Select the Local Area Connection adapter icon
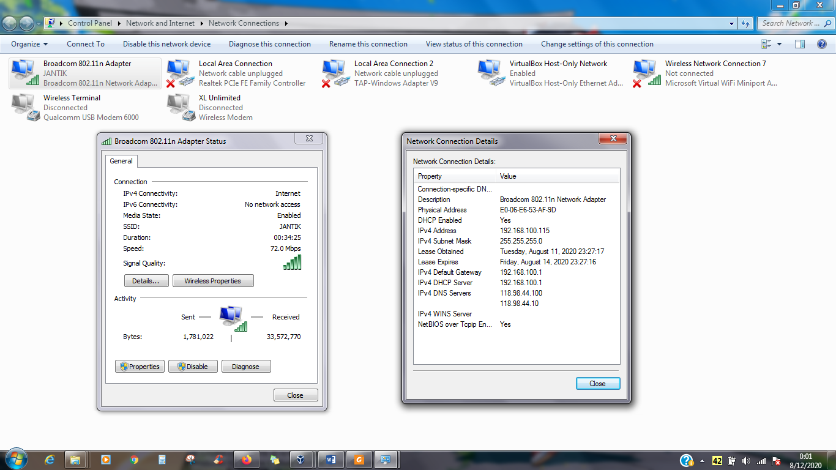 180,73
